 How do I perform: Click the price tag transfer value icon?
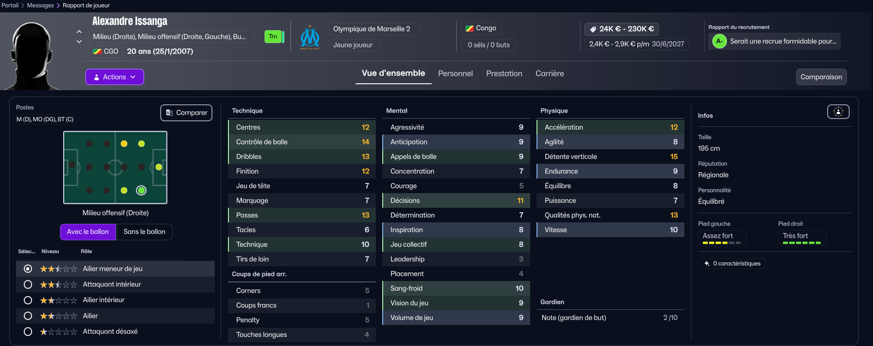pos(593,29)
